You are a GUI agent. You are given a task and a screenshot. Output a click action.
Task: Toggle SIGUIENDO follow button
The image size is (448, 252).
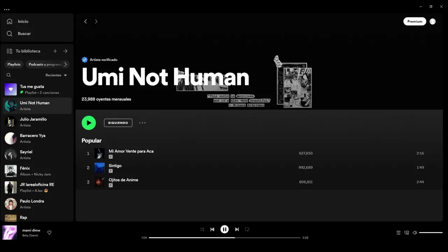pos(118,123)
